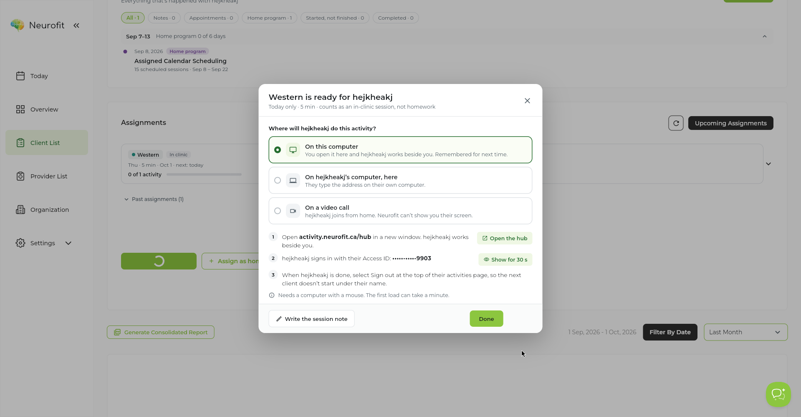The image size is (801, 417).
Task: Click Provider List icon in sidebar
Action: point(20,176)
